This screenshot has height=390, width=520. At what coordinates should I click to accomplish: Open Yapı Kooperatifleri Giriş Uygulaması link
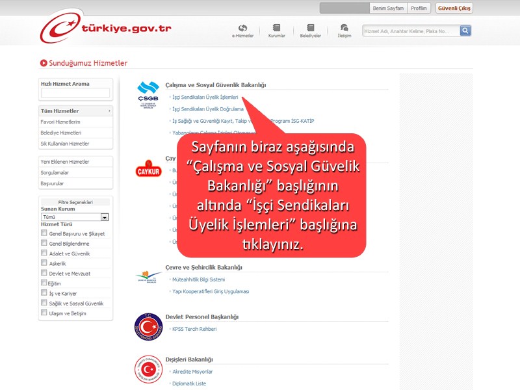(x=211, y=291)
